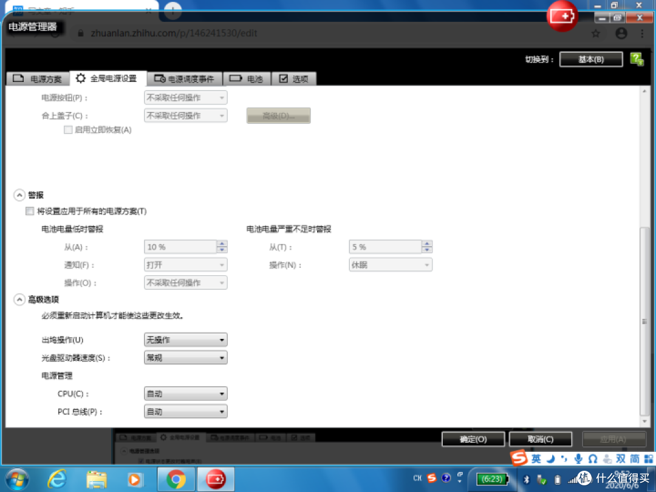Click the 基本(B) switch button

point(591,59)
